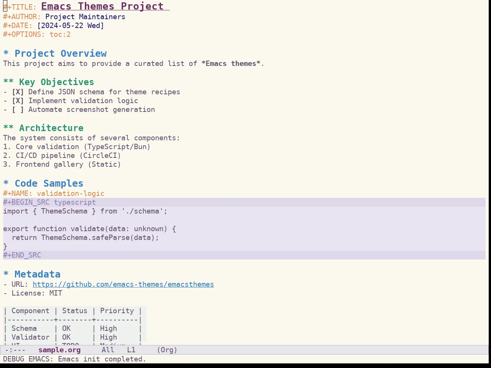
Task: Fold the #+BEGIN_SRC typescript block line
Action: 244,202
